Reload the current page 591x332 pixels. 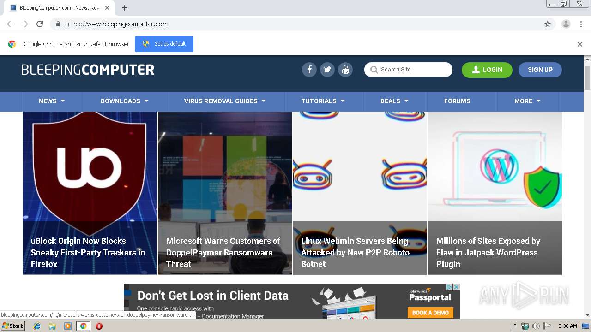pyautogui.click(x=40, y=24)
